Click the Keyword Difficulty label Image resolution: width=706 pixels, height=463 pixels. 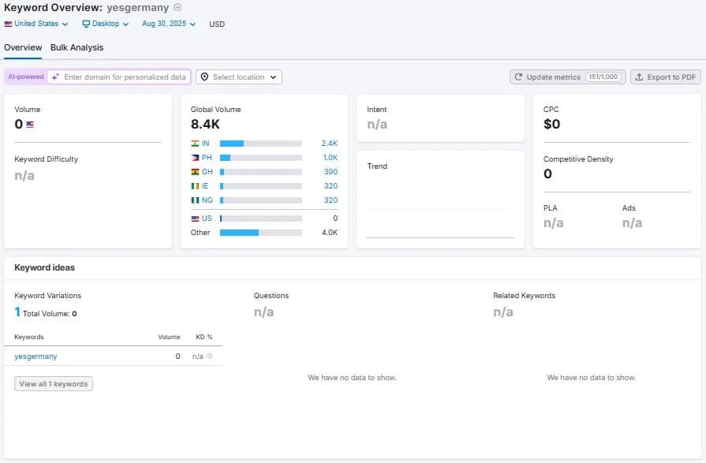46,159
